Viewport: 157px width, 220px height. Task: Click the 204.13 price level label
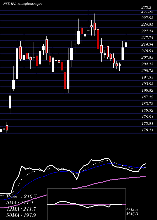tap(147, 64)
